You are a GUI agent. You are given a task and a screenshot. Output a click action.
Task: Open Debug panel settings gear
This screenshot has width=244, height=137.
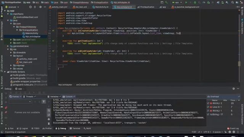[234, 89]
